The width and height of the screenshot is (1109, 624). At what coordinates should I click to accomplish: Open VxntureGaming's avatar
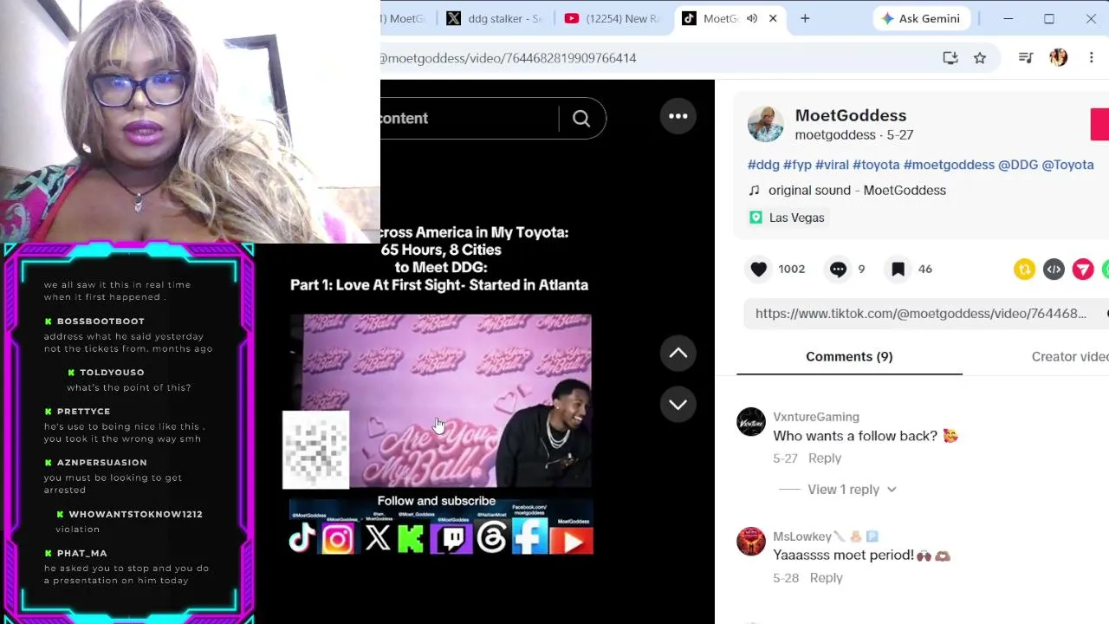(751, 422)
